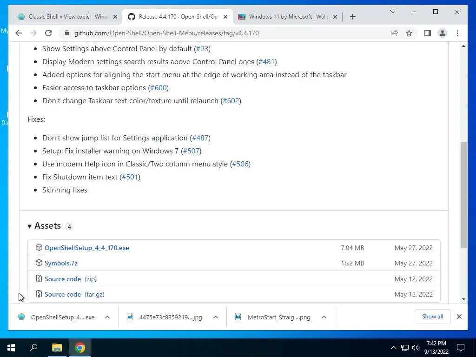Click the OpenShellSetup download file icon
Image resolution: width=476 pixels, height=357 pixels.
(x=21, y=317)
